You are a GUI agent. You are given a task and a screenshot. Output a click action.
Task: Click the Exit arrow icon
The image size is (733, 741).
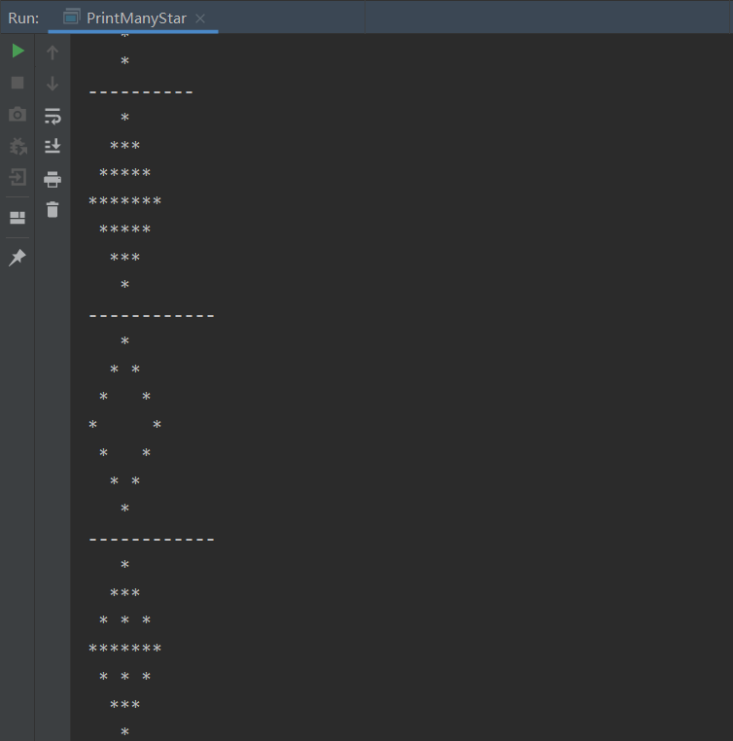(x=17, y=177)
